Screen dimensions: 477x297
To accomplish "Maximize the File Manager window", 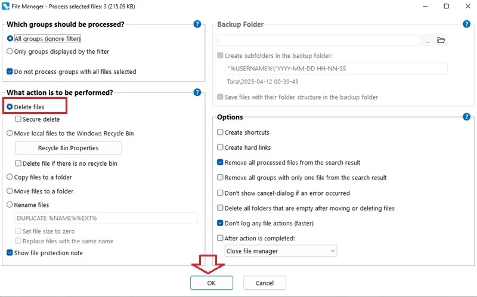I will (x=446, y=6).
